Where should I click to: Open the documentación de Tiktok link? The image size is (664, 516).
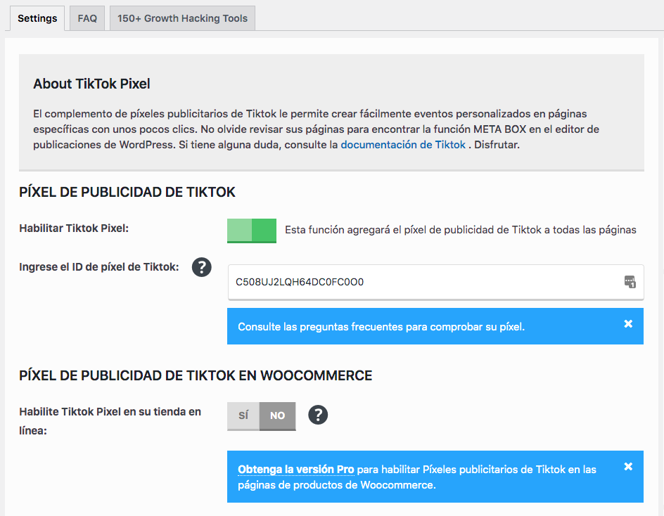[403, 145]
